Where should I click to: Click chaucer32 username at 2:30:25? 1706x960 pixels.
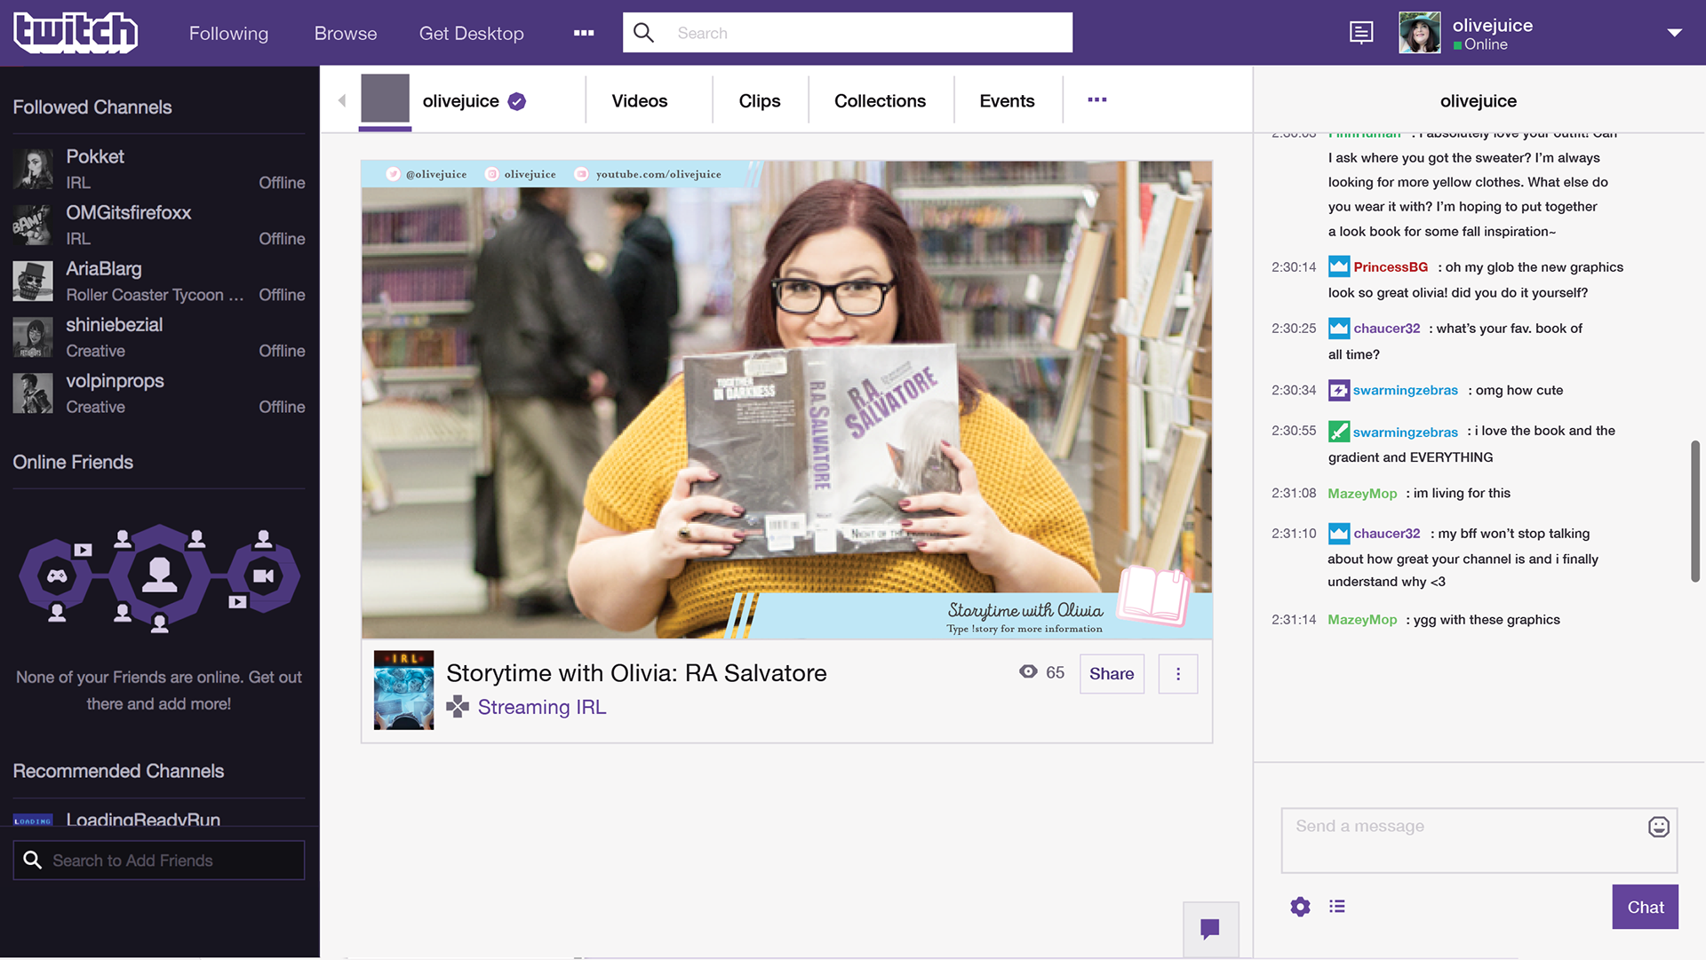click(x=1387, y=328)
